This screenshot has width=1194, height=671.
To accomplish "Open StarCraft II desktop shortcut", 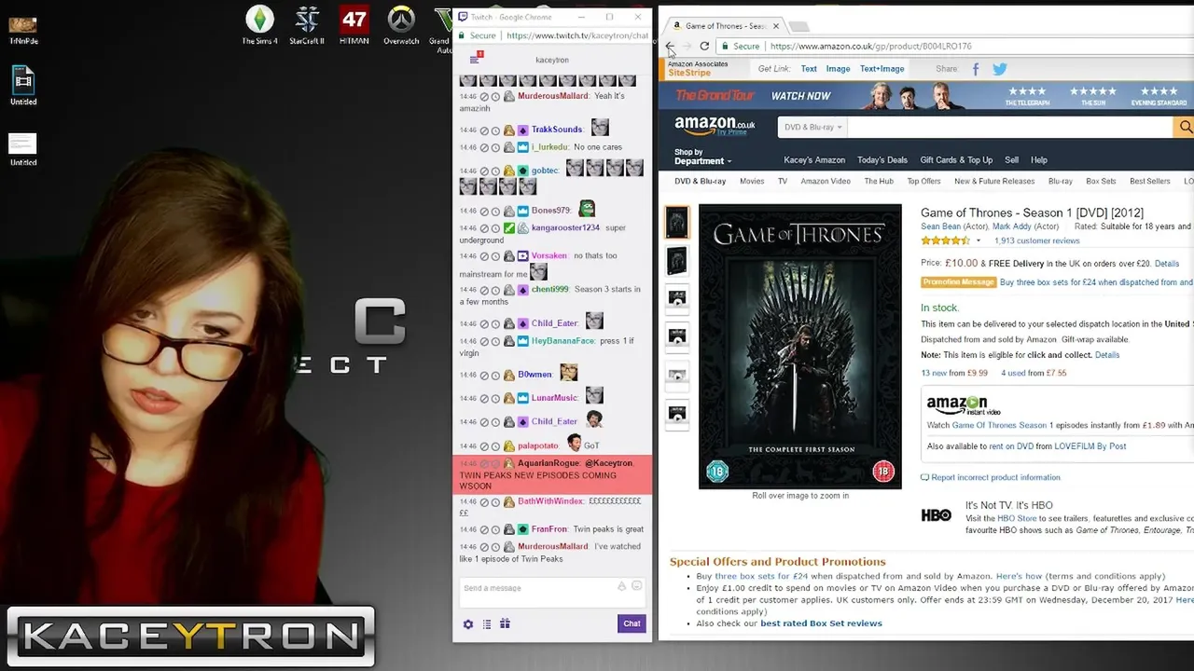I will tap(307, 25).
